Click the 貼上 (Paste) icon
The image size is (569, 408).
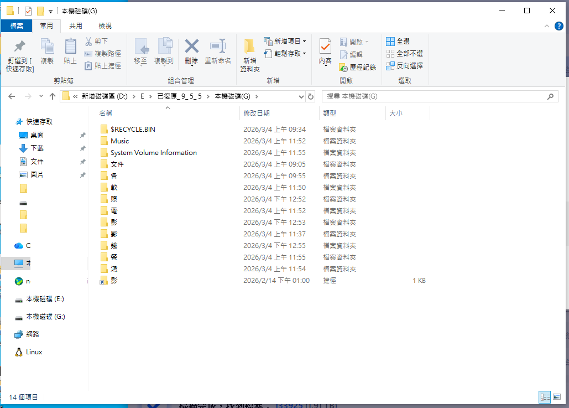[x=70, y=50]
